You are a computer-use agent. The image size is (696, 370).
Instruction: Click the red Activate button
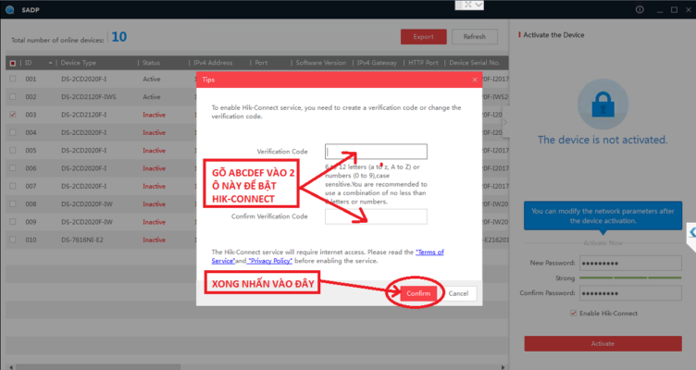click(x=603, y=344)
